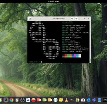
Task: Close the terminal window
Action: point(88,19)
